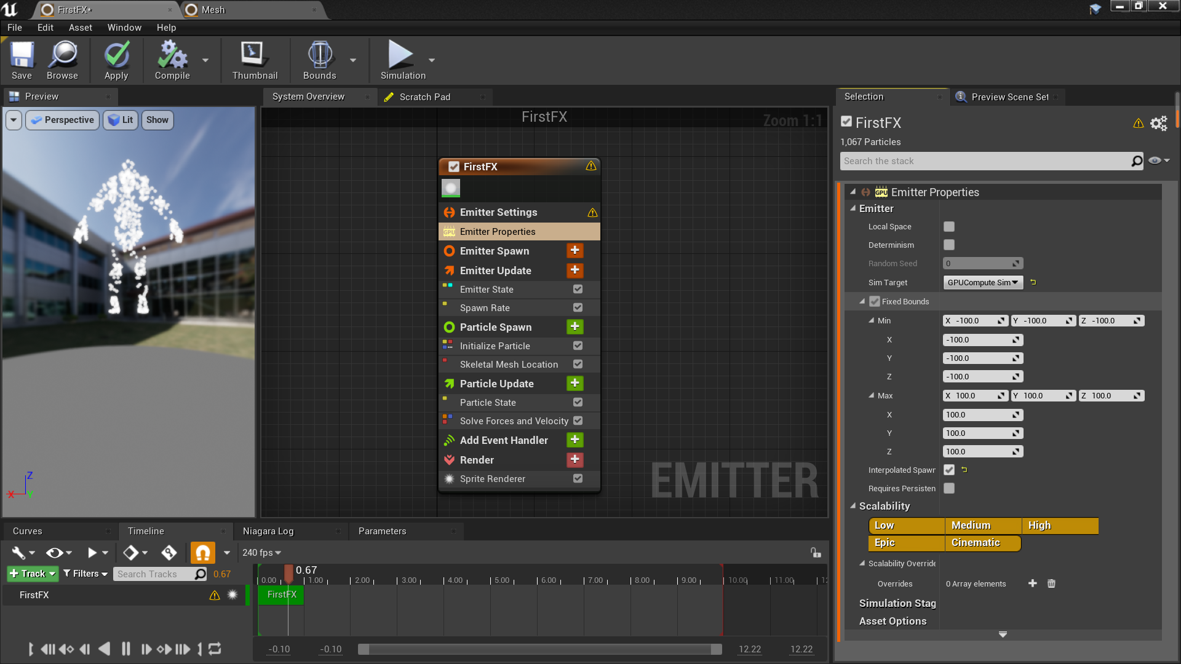Disable the Sprite Renderer module checkbox

tap(578, 478)
